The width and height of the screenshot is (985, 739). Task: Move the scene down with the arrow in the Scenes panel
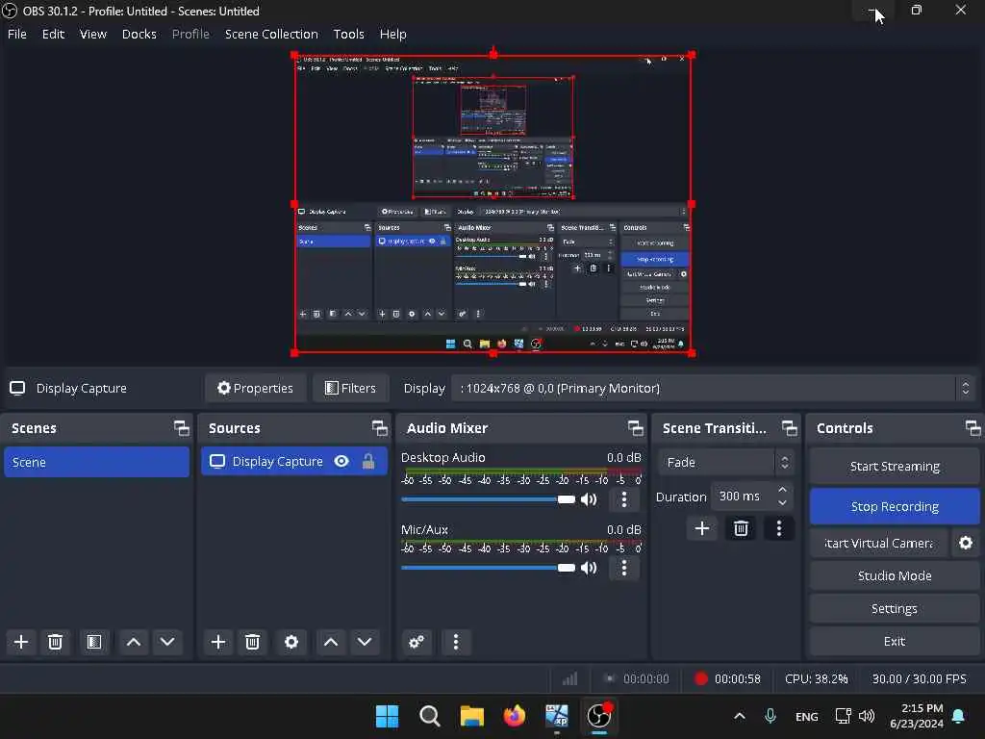(167, 642)
